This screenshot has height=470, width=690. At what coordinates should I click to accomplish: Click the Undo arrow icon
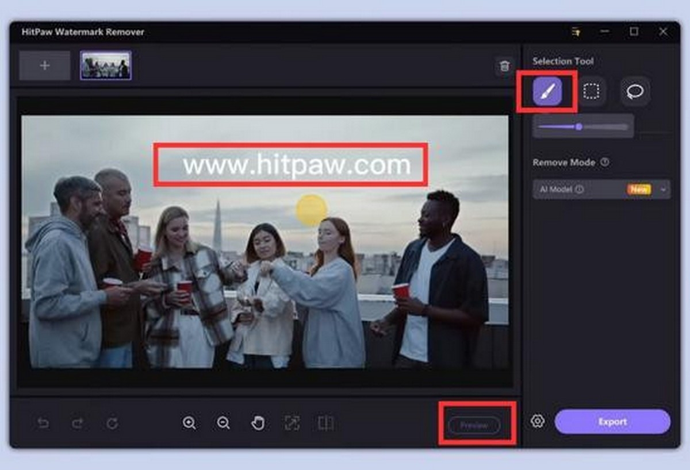pos(43,424)
